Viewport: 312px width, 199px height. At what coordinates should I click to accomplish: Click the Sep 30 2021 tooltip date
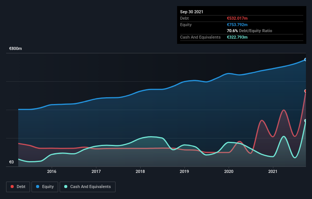click(x=192, y=12)
